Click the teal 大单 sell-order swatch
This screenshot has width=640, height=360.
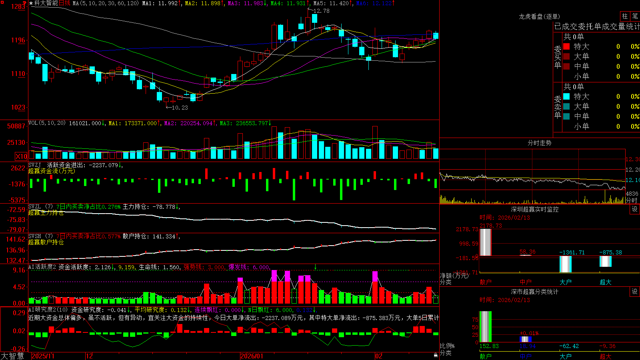[566, 106]
